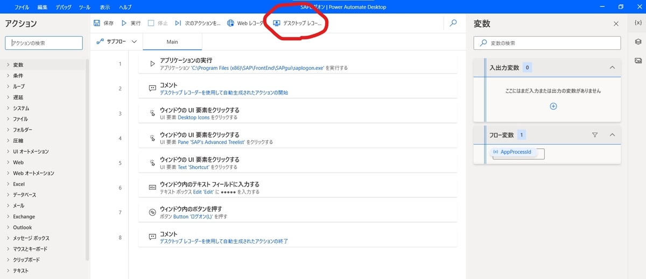This screenshot has width=646, height=279.
Task: Open the ヘルプ menu
Action: (125, 7)
